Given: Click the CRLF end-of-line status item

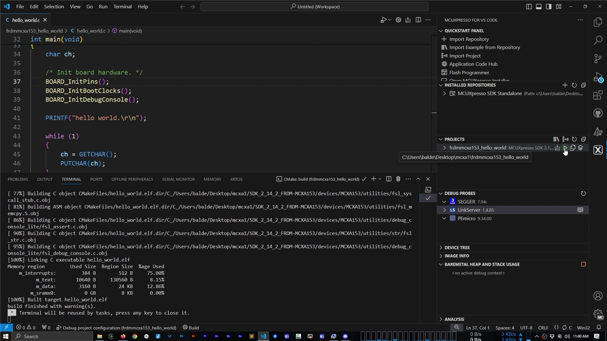Looking at the screenshot, I should pos(543,328).
